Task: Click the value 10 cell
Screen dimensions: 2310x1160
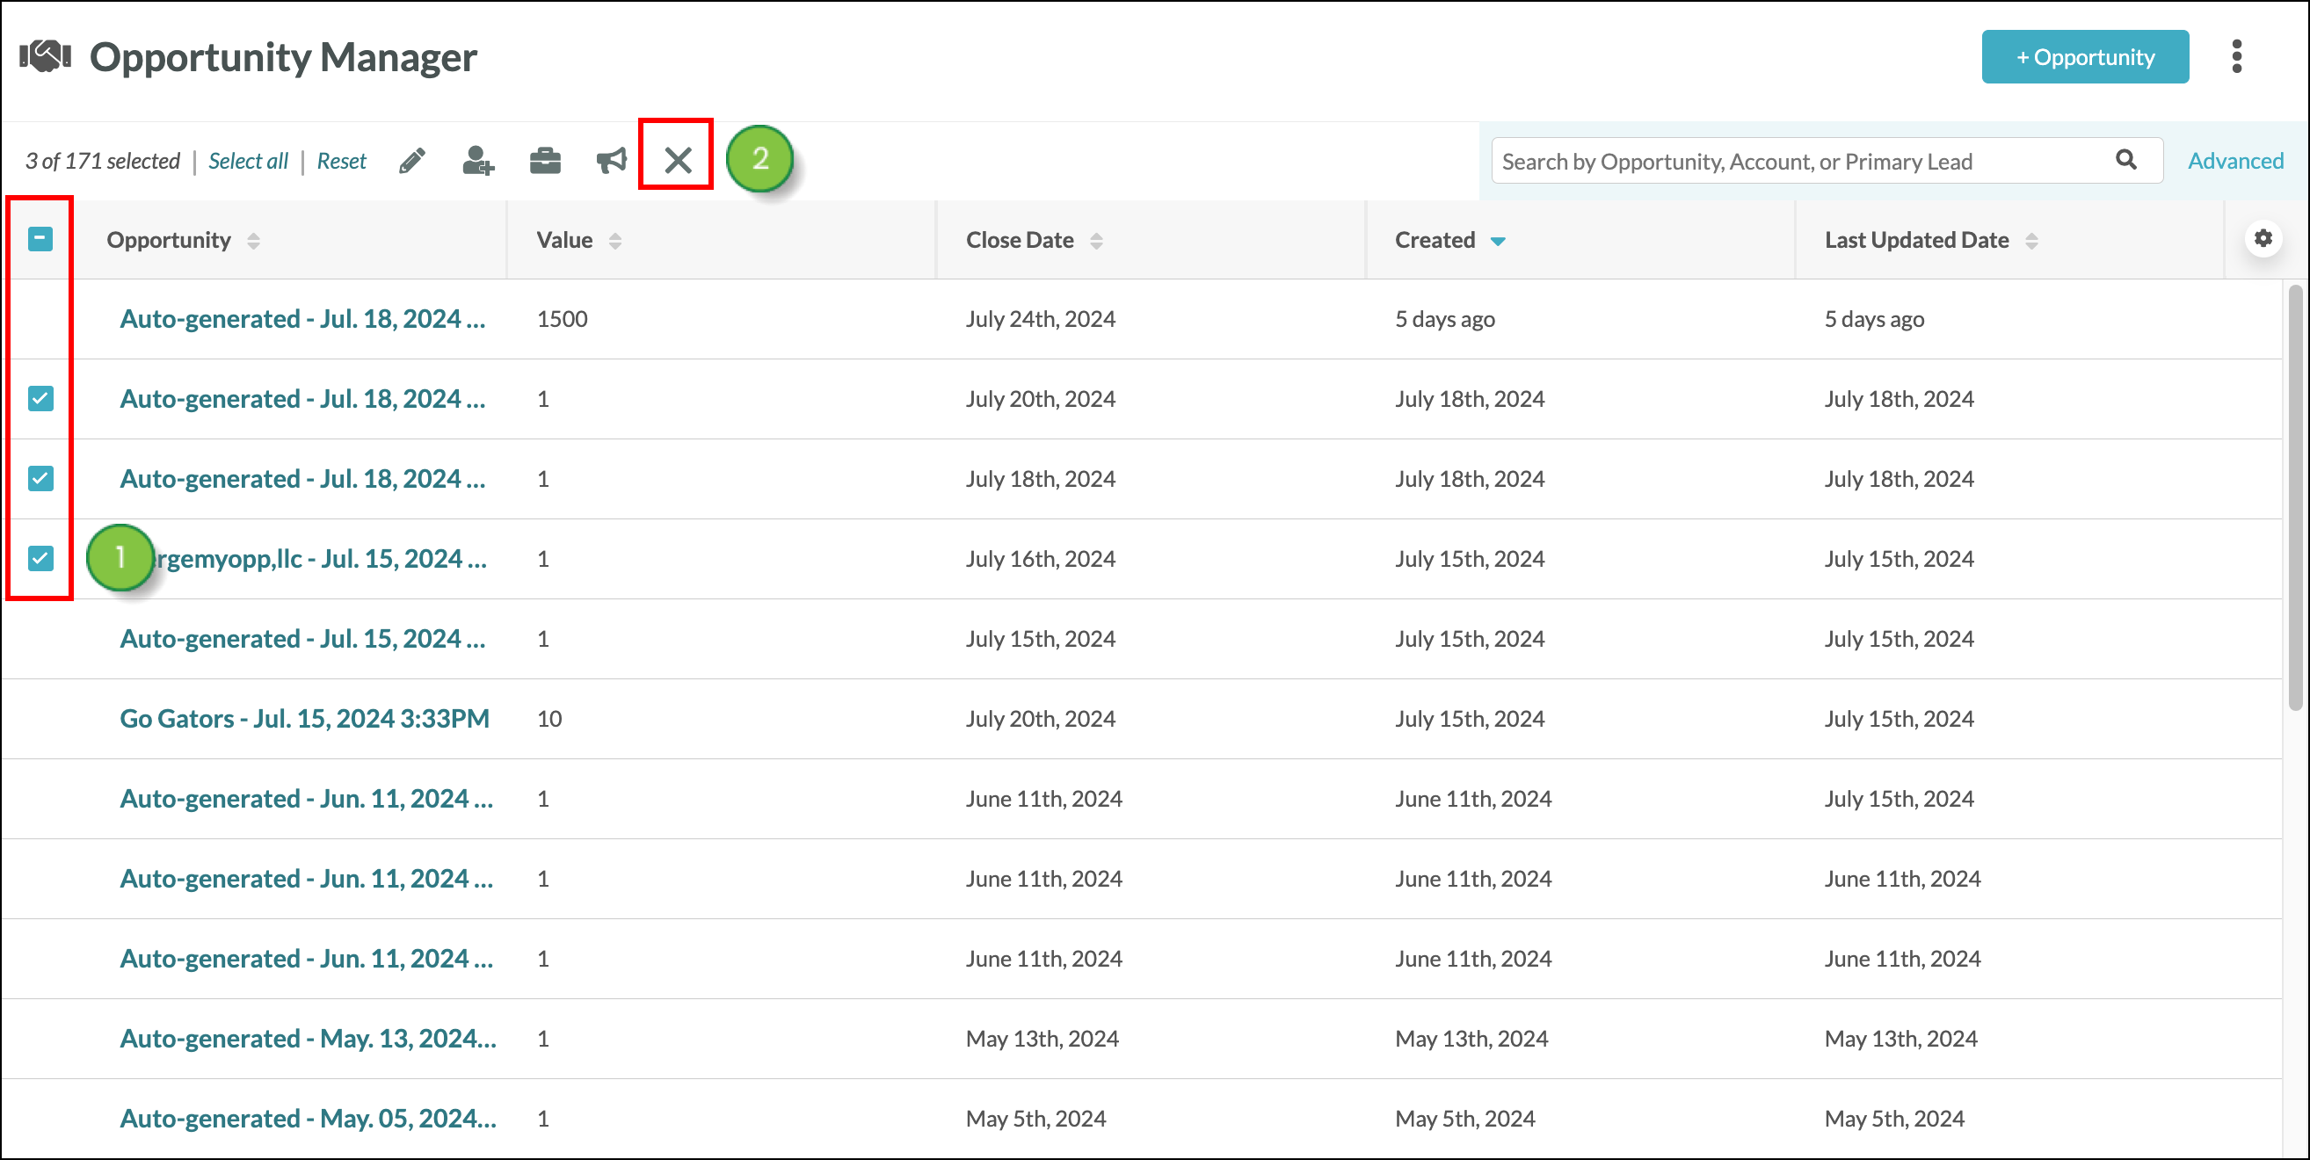Action: point(548,719)
